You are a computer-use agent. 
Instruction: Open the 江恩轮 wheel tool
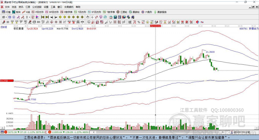(122, 12)
